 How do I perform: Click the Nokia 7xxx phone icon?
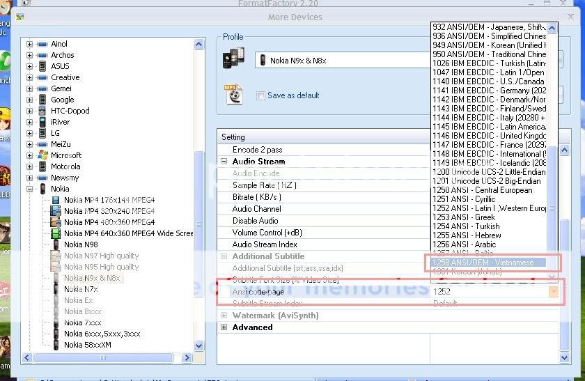[x=56, y=322]
